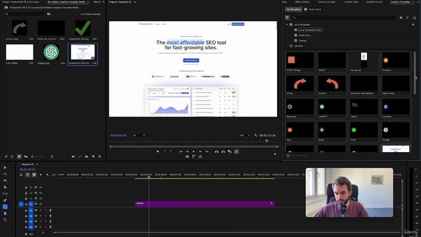Image resolution: width=421 pixels, height=237 pixels.
Task: Add marker using Program monitor transport button
Action: (158, 151)
